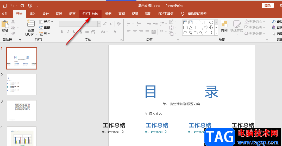The width and height of the screenshot is (282, 146).
Task: Open the 文件 menu tab
Action: [5, 14]
